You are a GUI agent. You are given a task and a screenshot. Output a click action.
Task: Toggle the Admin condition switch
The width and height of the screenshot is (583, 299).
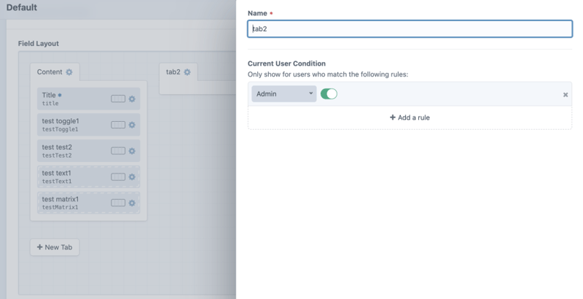point(329,94)
